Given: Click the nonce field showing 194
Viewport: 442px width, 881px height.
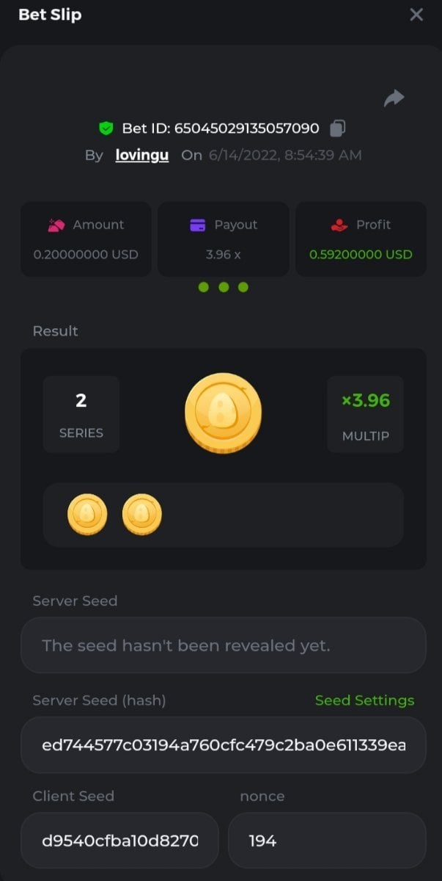Looking at the screenshot, I should click(x=327, y=841).
